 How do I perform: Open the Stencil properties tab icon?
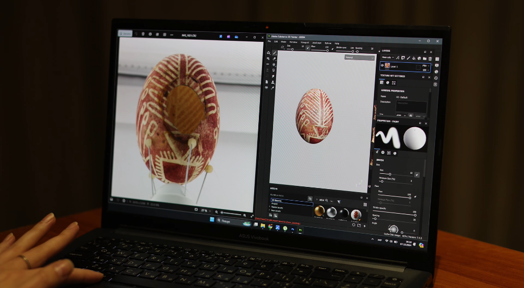point(389,153)
